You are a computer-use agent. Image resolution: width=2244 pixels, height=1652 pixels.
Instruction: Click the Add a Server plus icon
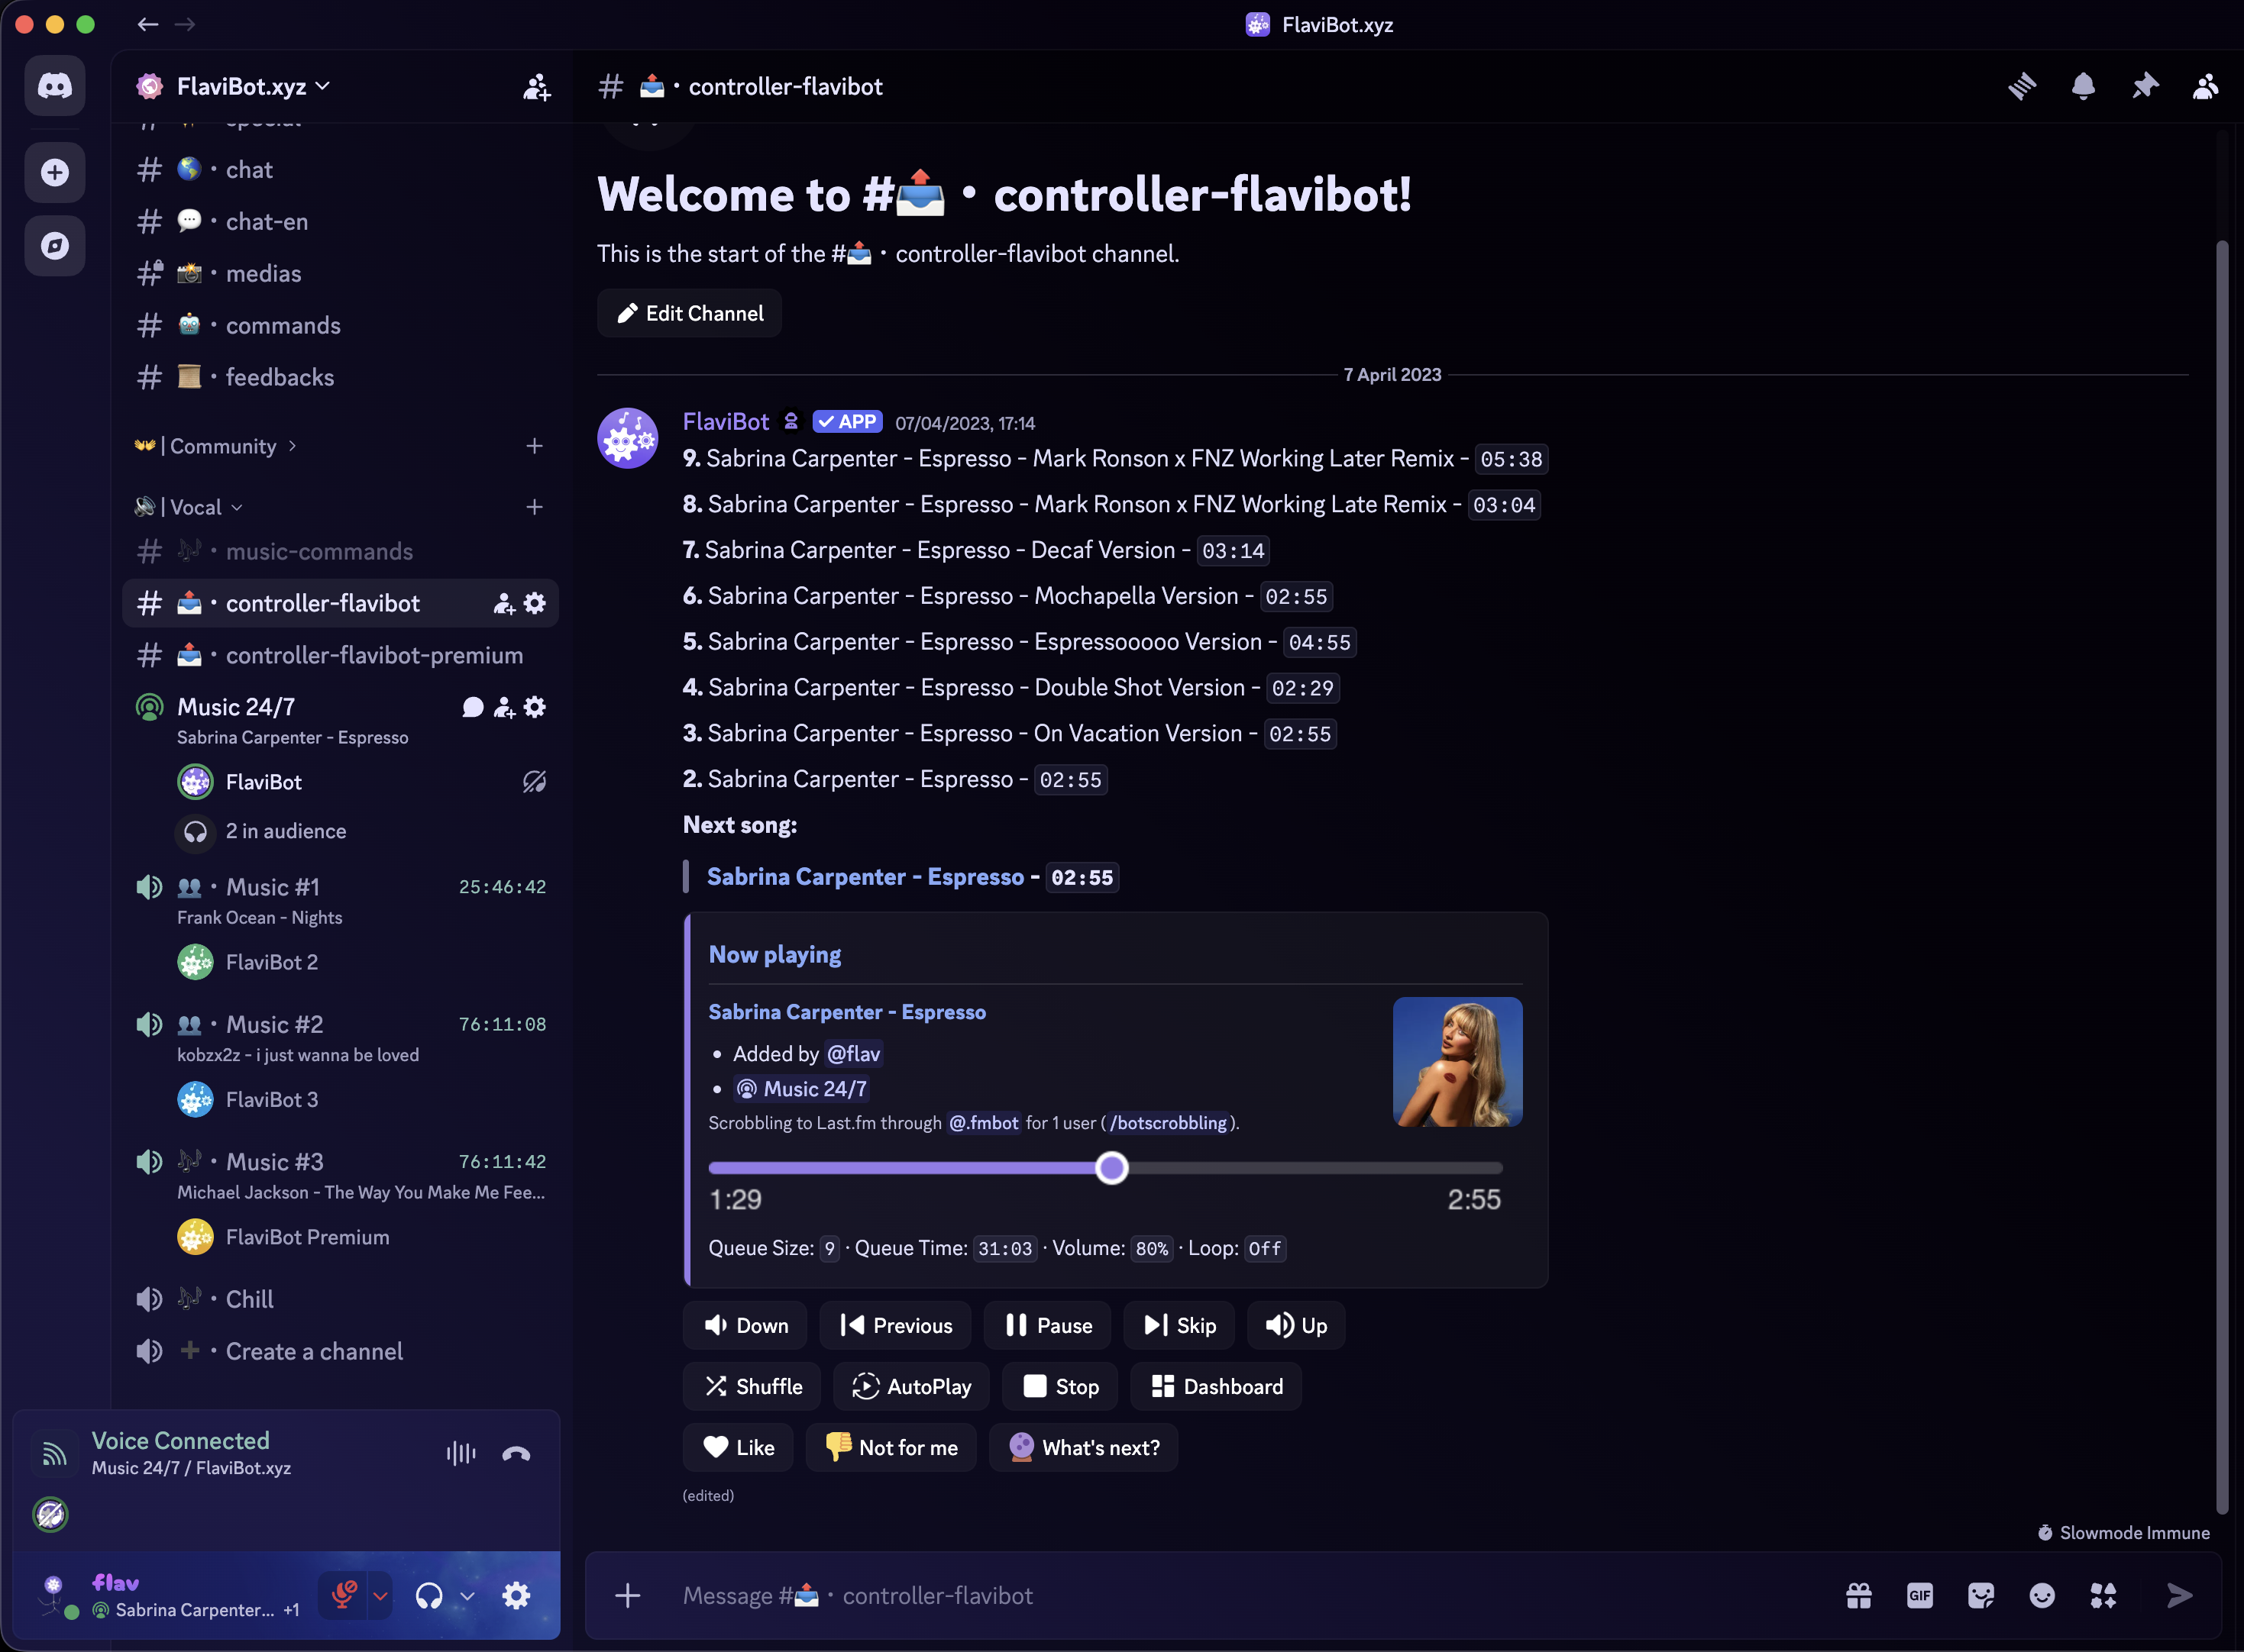pyautogui.click(x=55, y=172)
